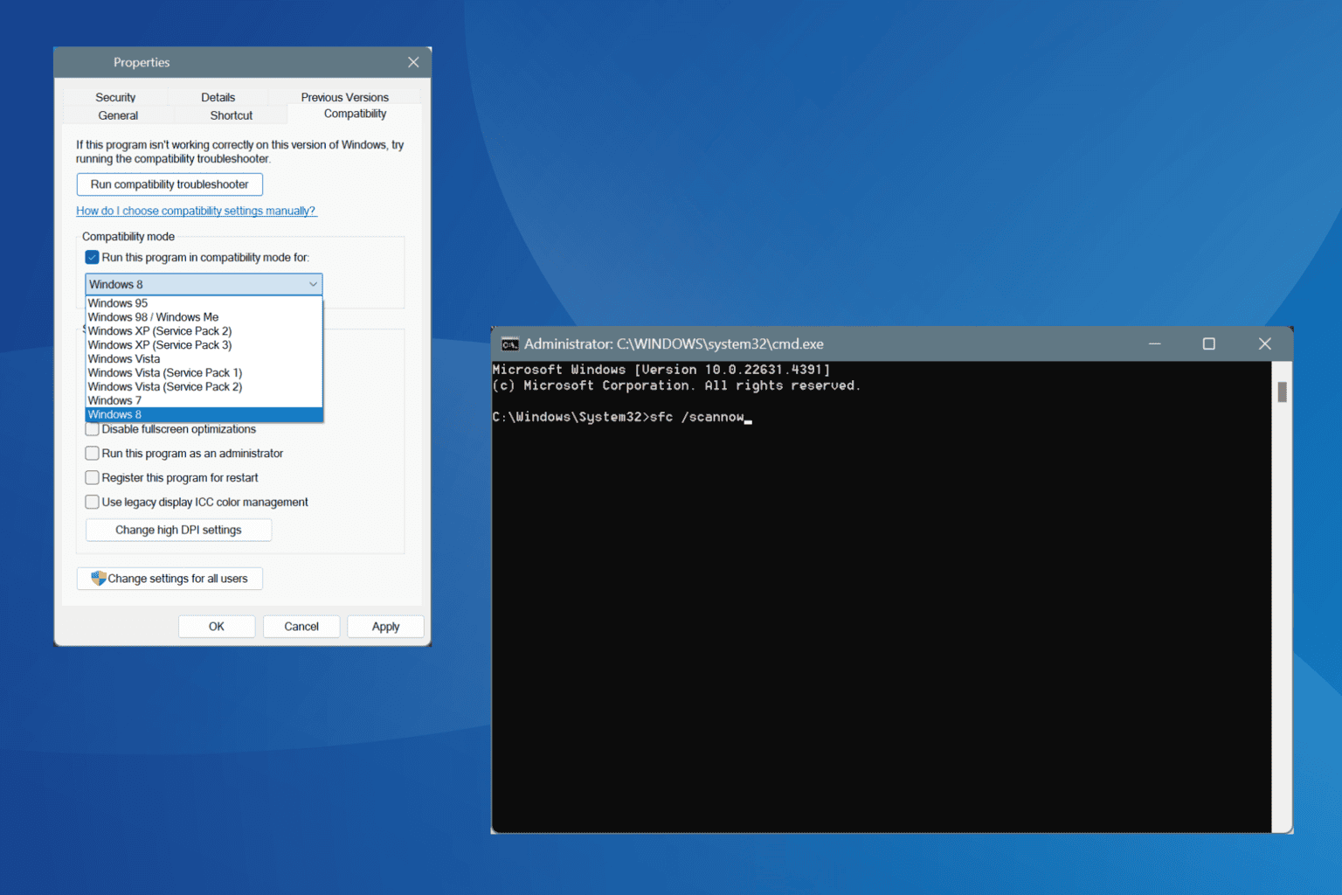Minimize the Administrator cmd.exe window
The height and width of the screenshot is (895, 1342).
pos(1154,344)
